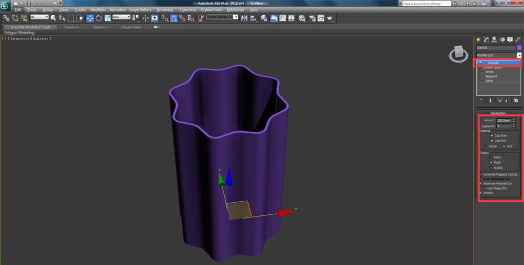Open the Render Setup icon
524x265 pixels.
tap(311, 18)
